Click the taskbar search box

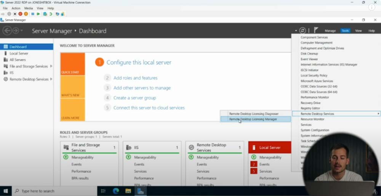tap(53, 191)
